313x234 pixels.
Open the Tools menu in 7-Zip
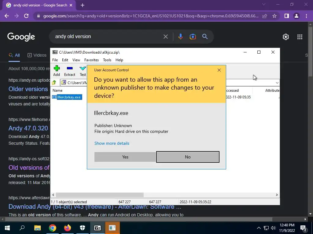coord(107,60)
